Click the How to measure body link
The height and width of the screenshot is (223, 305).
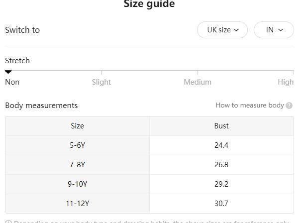pyautogui.click(x=249, y=105)
